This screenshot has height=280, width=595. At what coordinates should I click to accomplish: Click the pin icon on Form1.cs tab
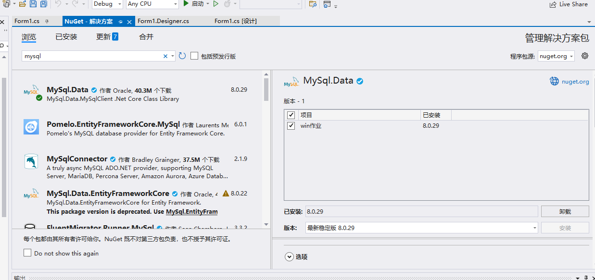pyautogui.click(x=47, y=22)
